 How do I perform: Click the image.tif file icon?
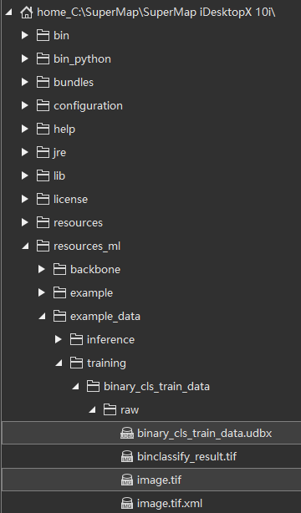pos(127,480)
